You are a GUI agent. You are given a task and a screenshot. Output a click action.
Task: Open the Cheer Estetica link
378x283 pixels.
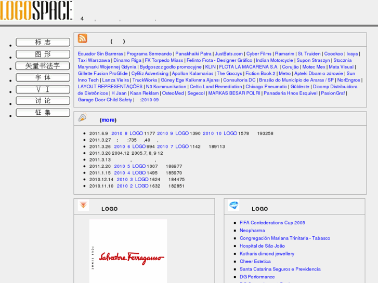pos(255,261)
